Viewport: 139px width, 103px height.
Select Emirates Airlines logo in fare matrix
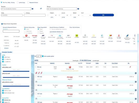click(119, 36)
